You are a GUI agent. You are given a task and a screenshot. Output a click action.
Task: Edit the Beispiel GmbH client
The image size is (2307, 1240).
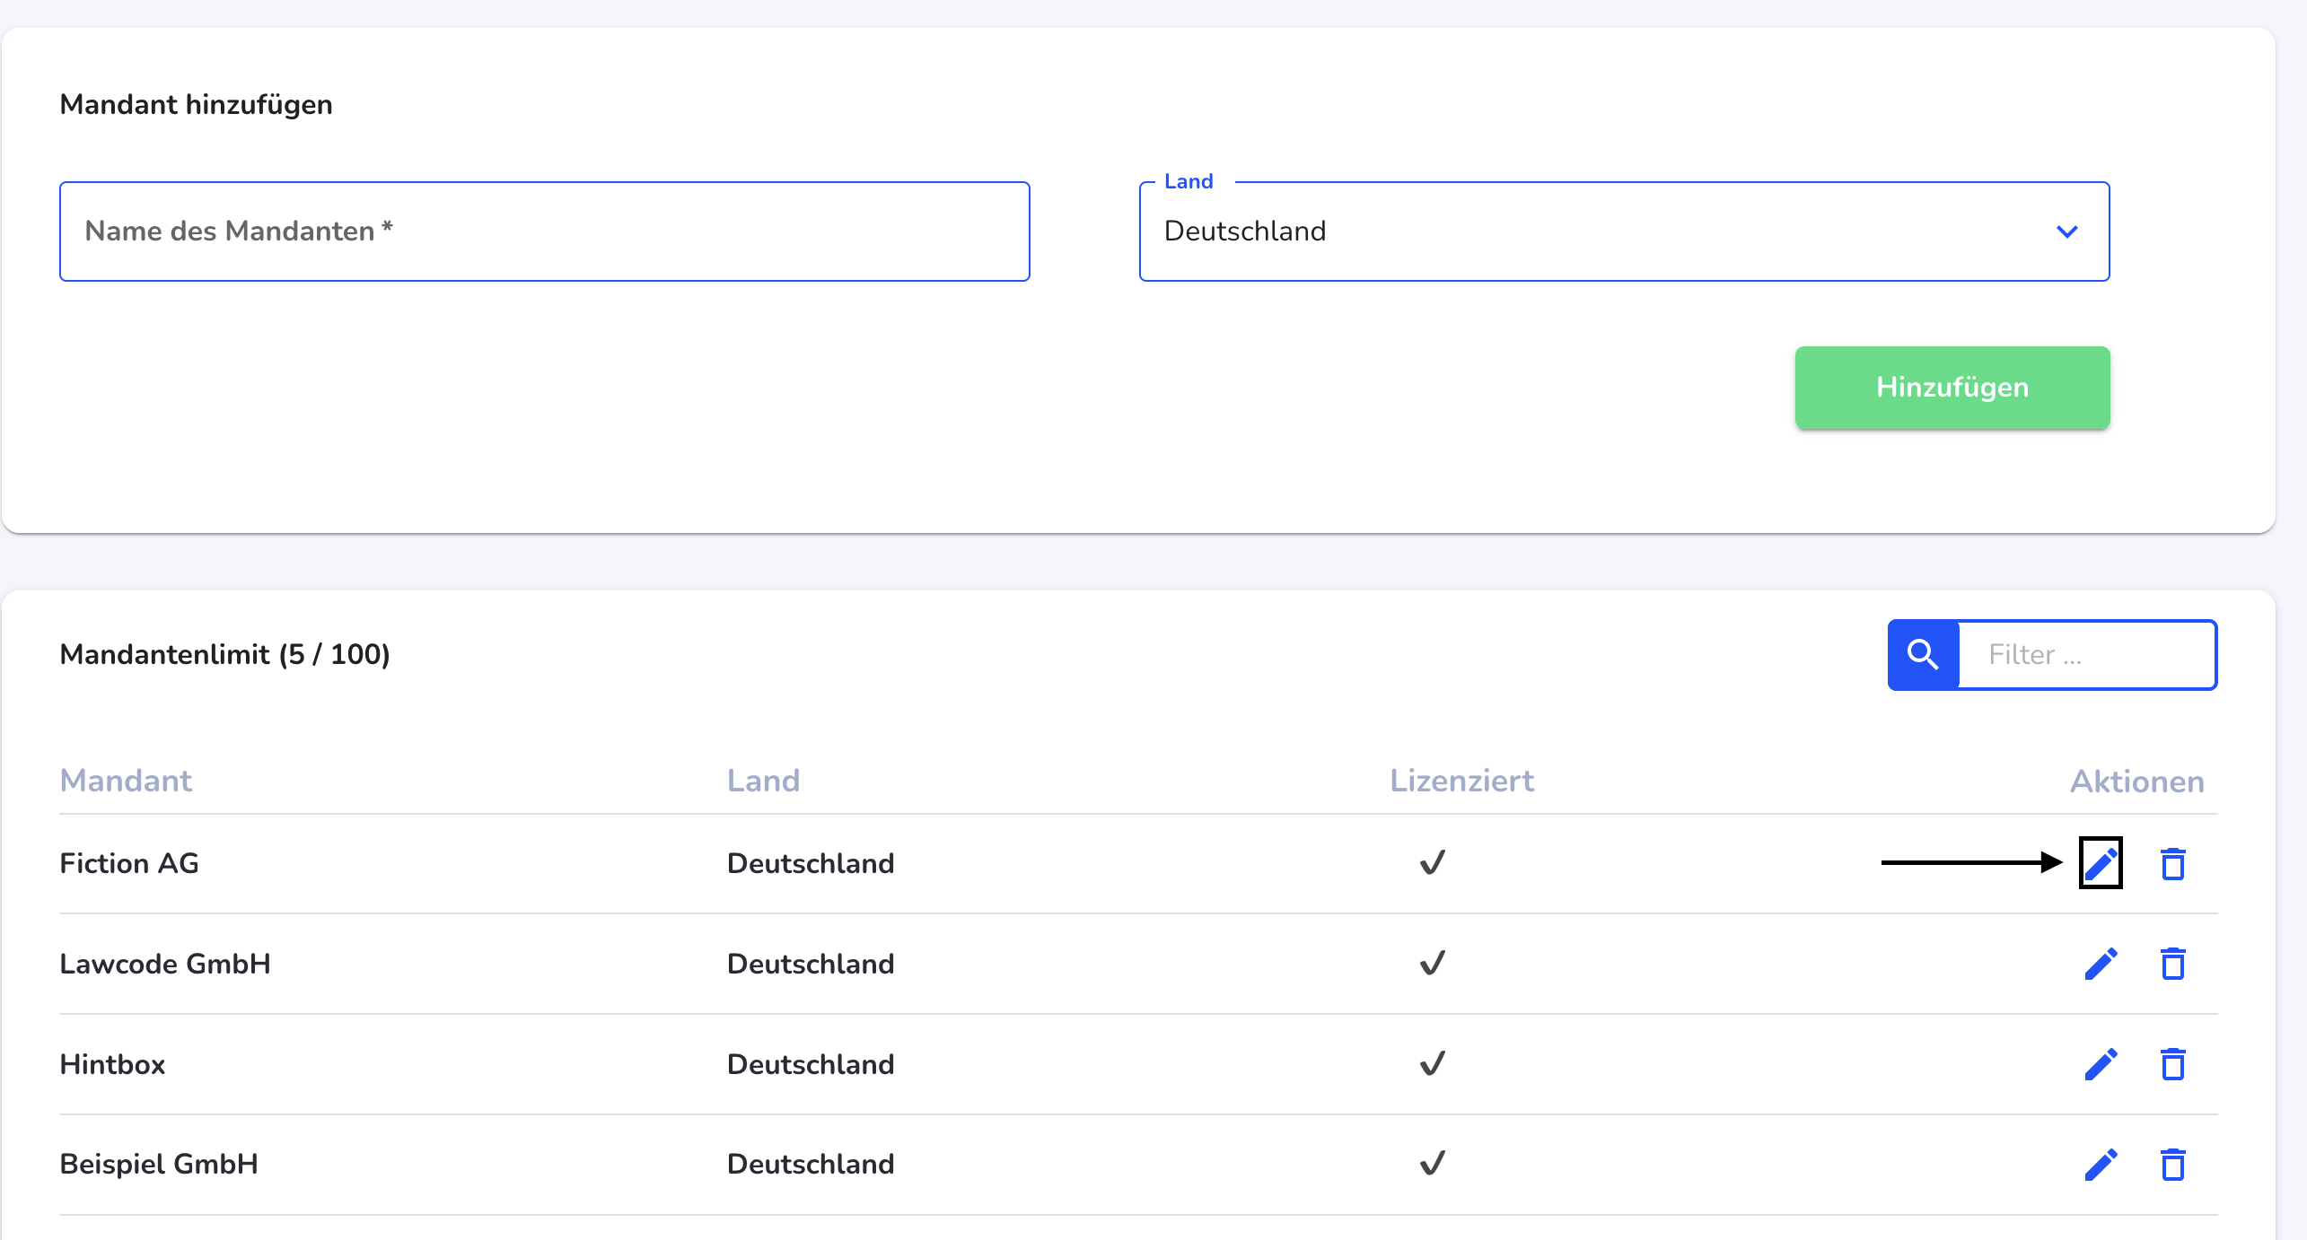click(x=2101, y=1165)
